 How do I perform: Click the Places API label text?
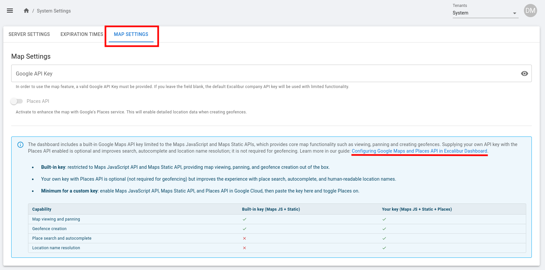coord(38,101)
